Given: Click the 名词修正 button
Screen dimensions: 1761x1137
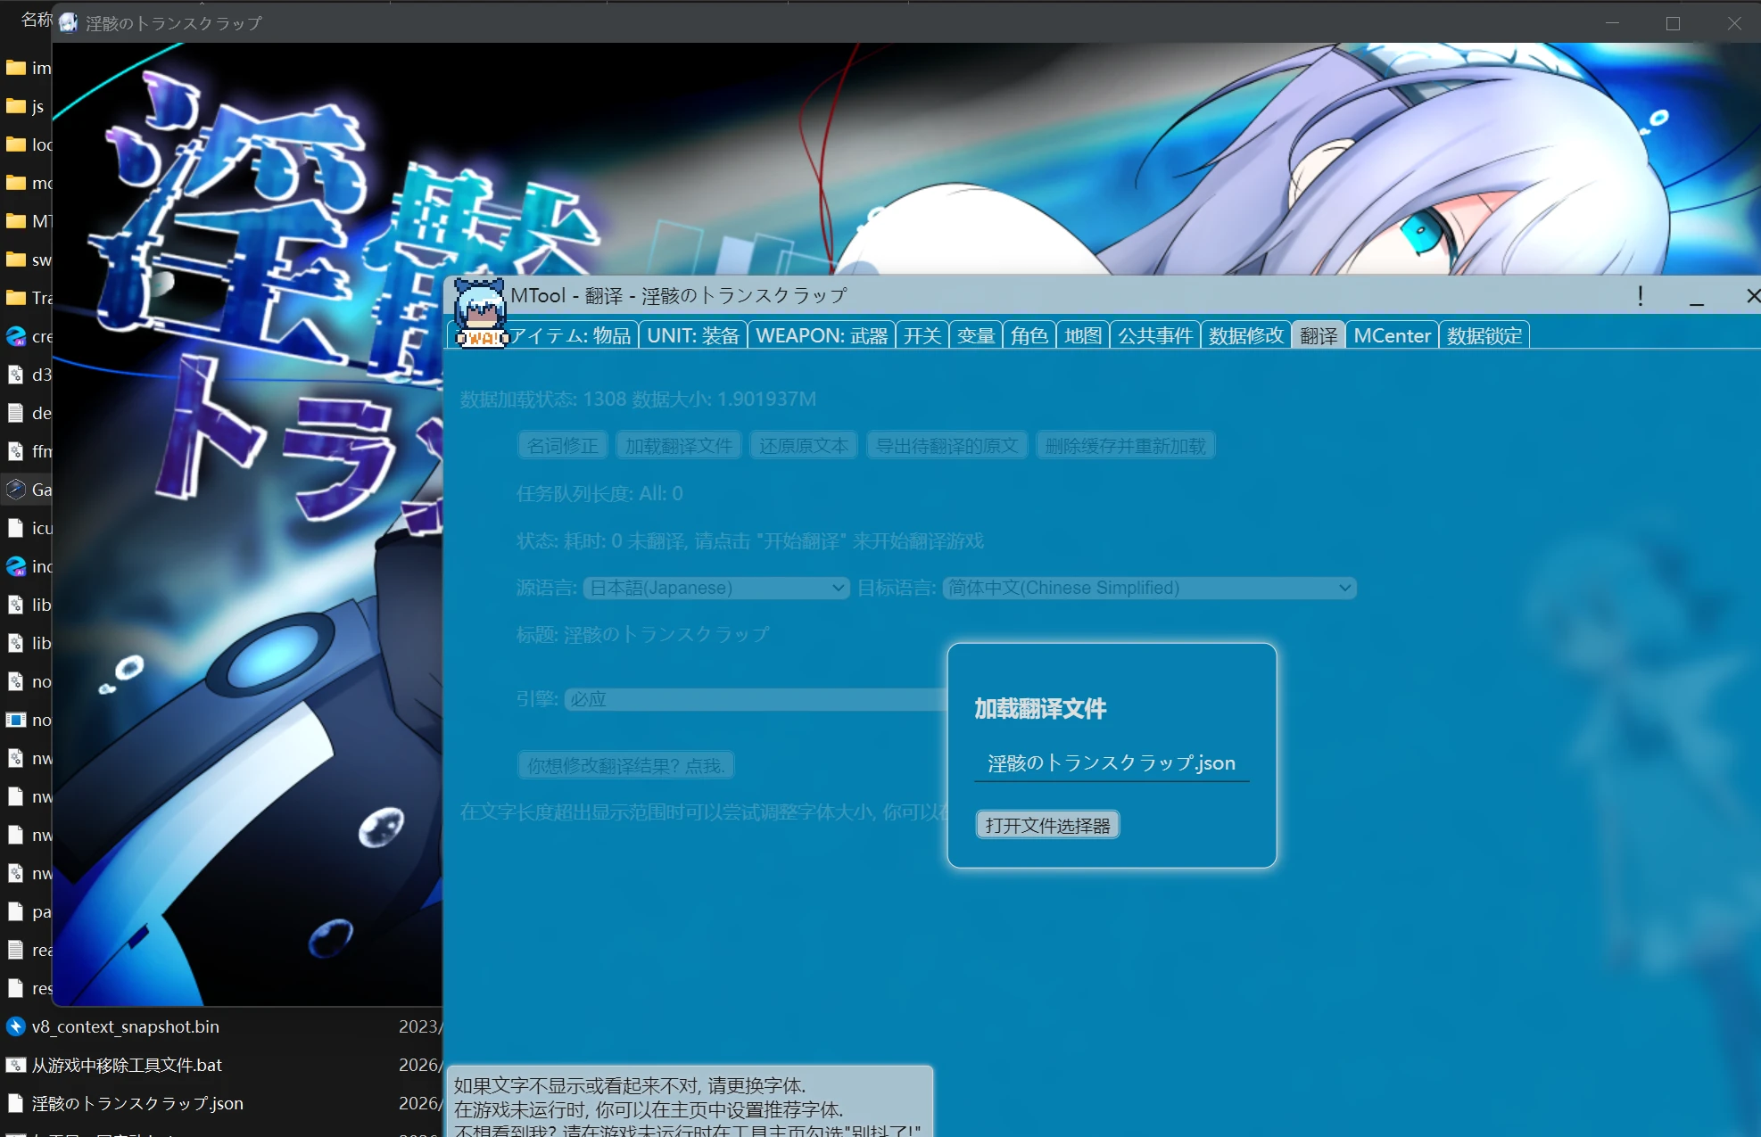Looking at the screenshot, I should (x=563, y=446).
